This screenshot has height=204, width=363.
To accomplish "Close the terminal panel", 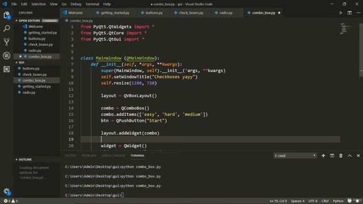I will pyautogui.click(x=358, y=156).
